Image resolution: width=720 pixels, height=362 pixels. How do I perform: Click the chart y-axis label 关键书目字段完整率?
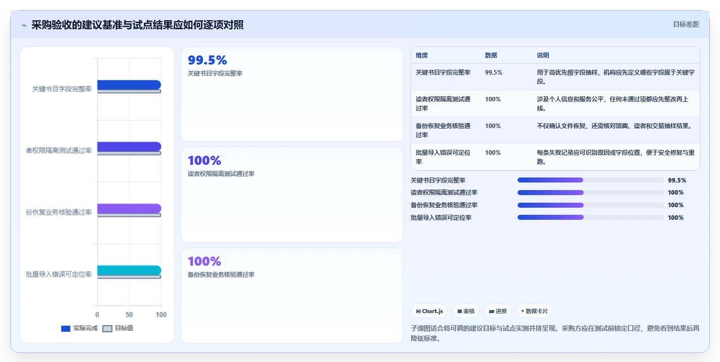pos(62,89)
